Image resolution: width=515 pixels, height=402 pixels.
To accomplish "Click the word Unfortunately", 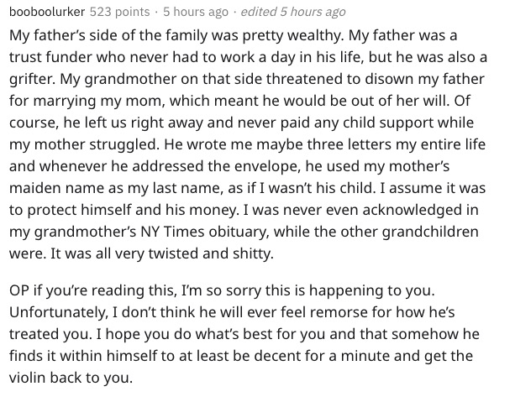I will (x=59, y=312).
